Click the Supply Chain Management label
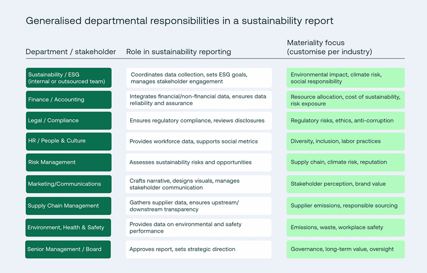Screen dimensions: 427x273 coord(68,206)
